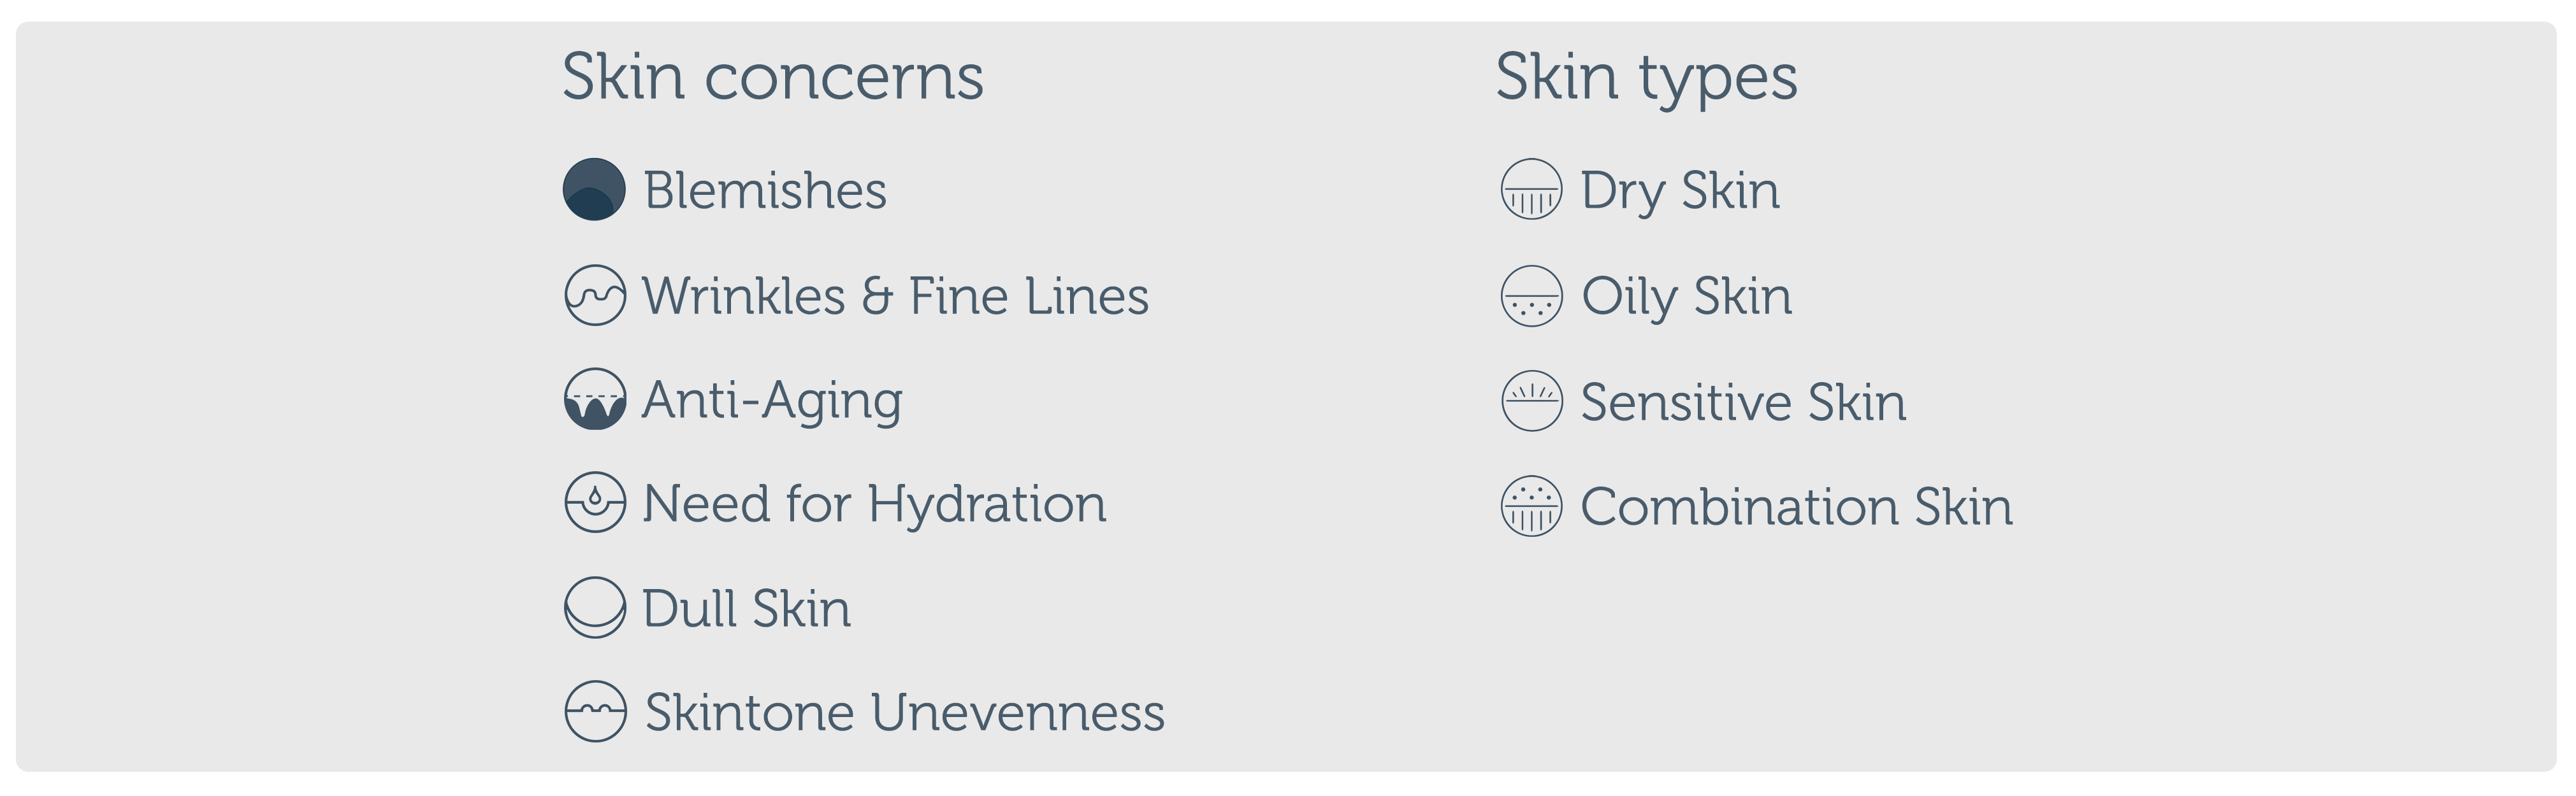Choose the Dull Skin text

pos(746,608)
